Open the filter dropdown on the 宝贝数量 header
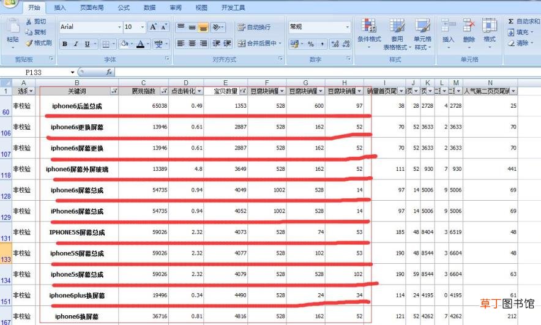 [243, 91]
